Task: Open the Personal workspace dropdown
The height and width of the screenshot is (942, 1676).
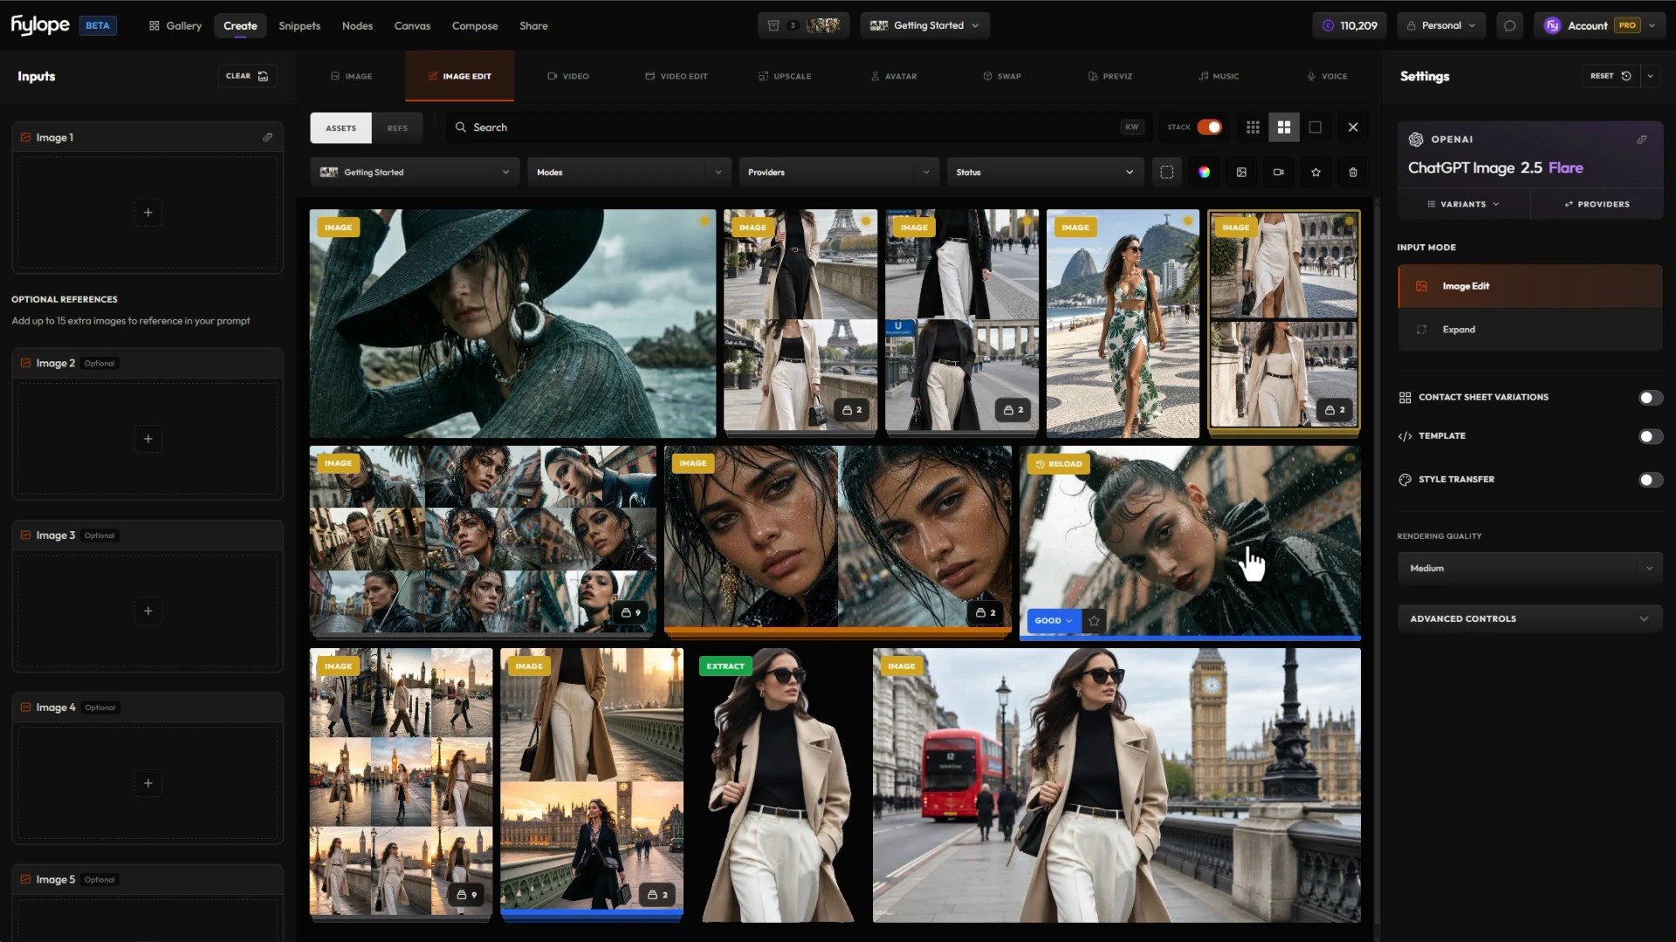Action: pyautogui.click(x=1441, y=25)
